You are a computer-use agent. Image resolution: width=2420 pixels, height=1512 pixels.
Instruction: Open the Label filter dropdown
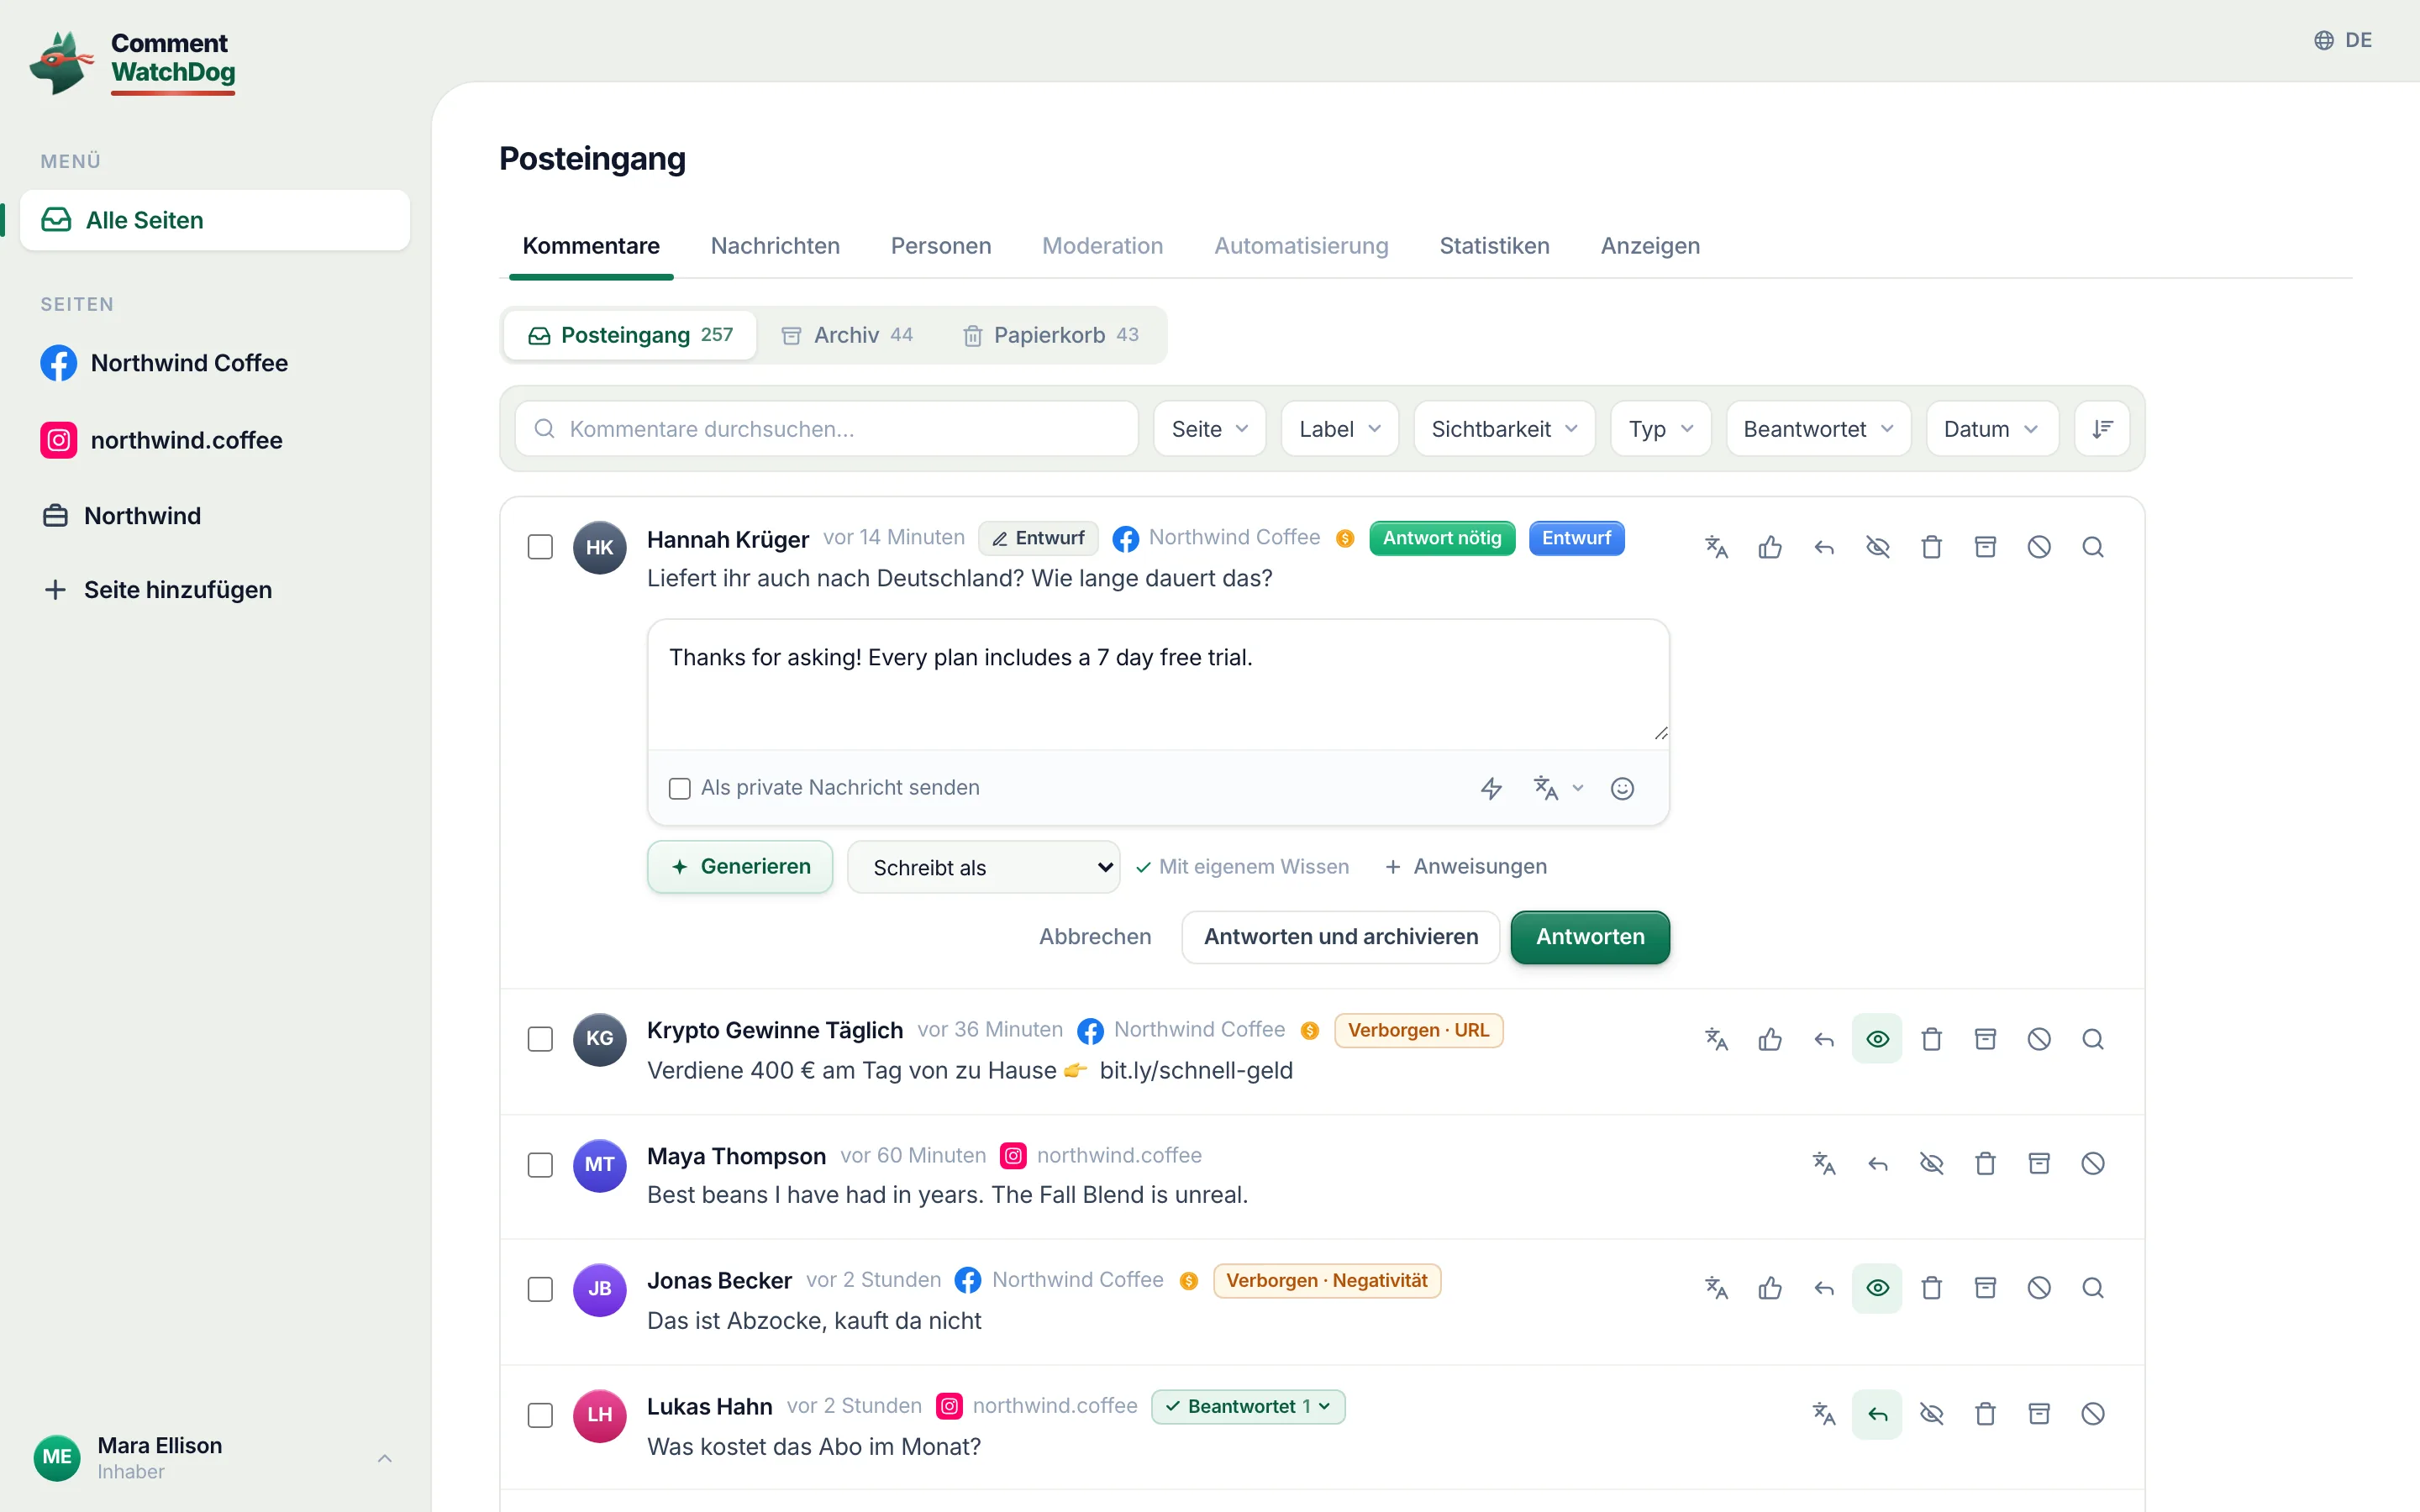[x=1339, y=429]
